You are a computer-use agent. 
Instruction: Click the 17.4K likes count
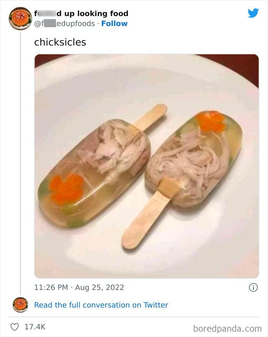click(34, 327)
